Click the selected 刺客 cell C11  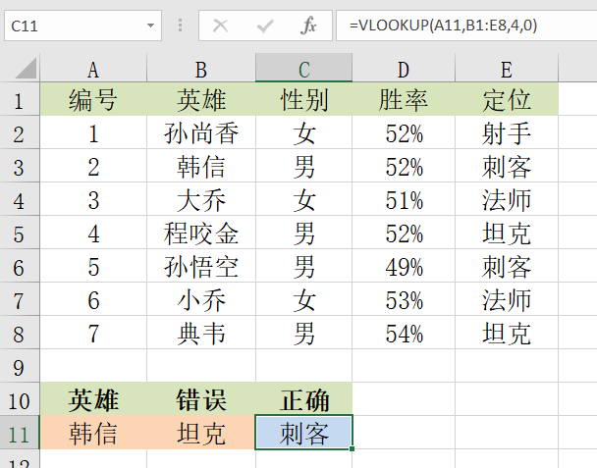(x=303, y=433)
